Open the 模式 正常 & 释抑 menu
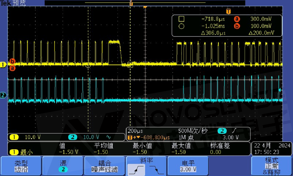The image size is (293, 176). click(272, 166)
